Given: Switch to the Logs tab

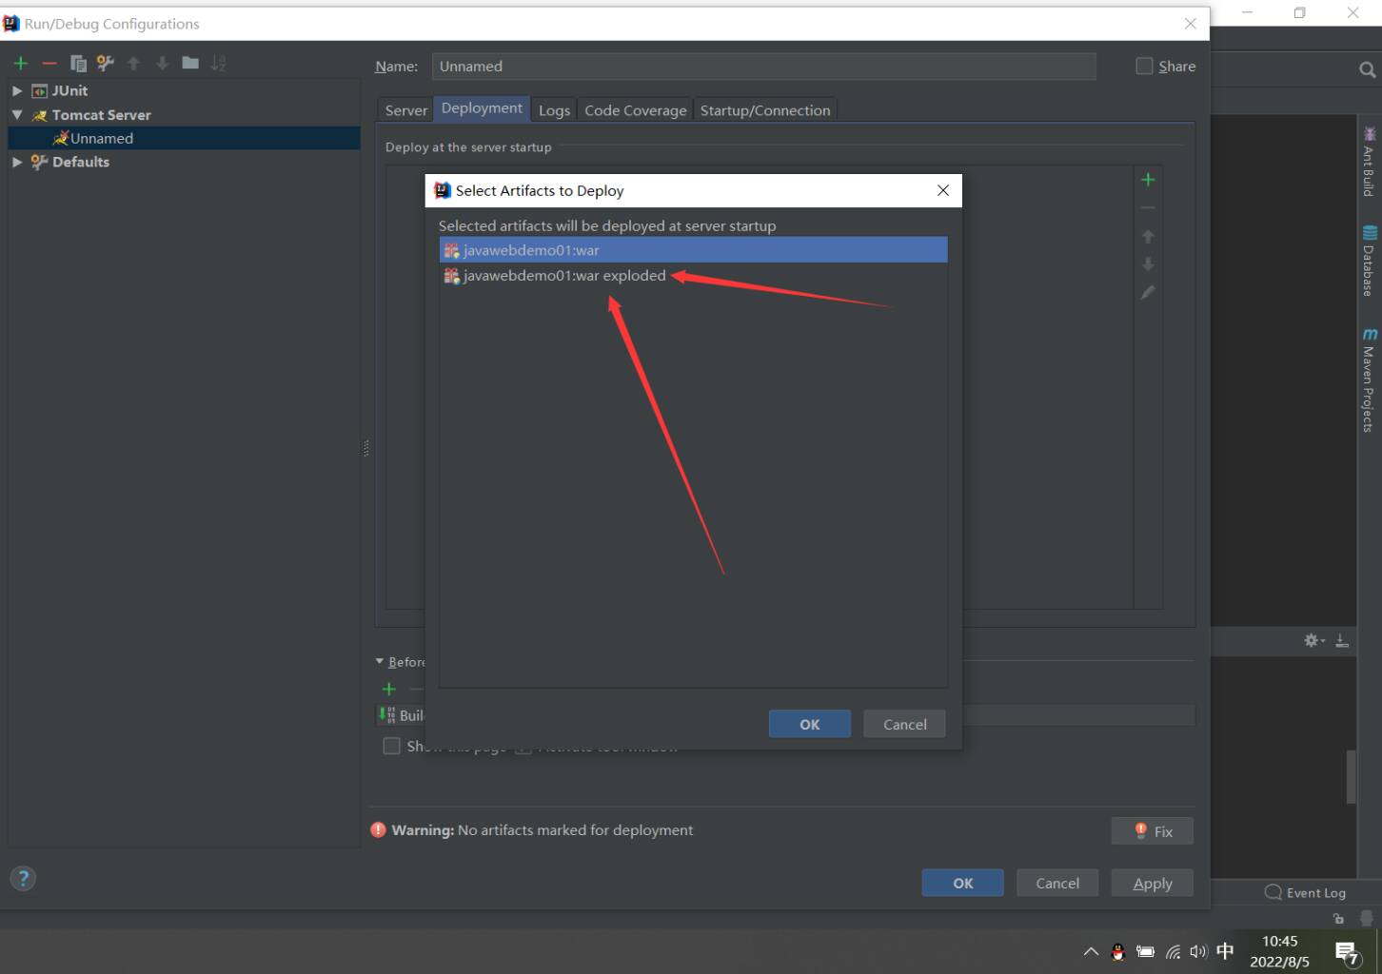Looking at the screenshot, I should [554, 110].
